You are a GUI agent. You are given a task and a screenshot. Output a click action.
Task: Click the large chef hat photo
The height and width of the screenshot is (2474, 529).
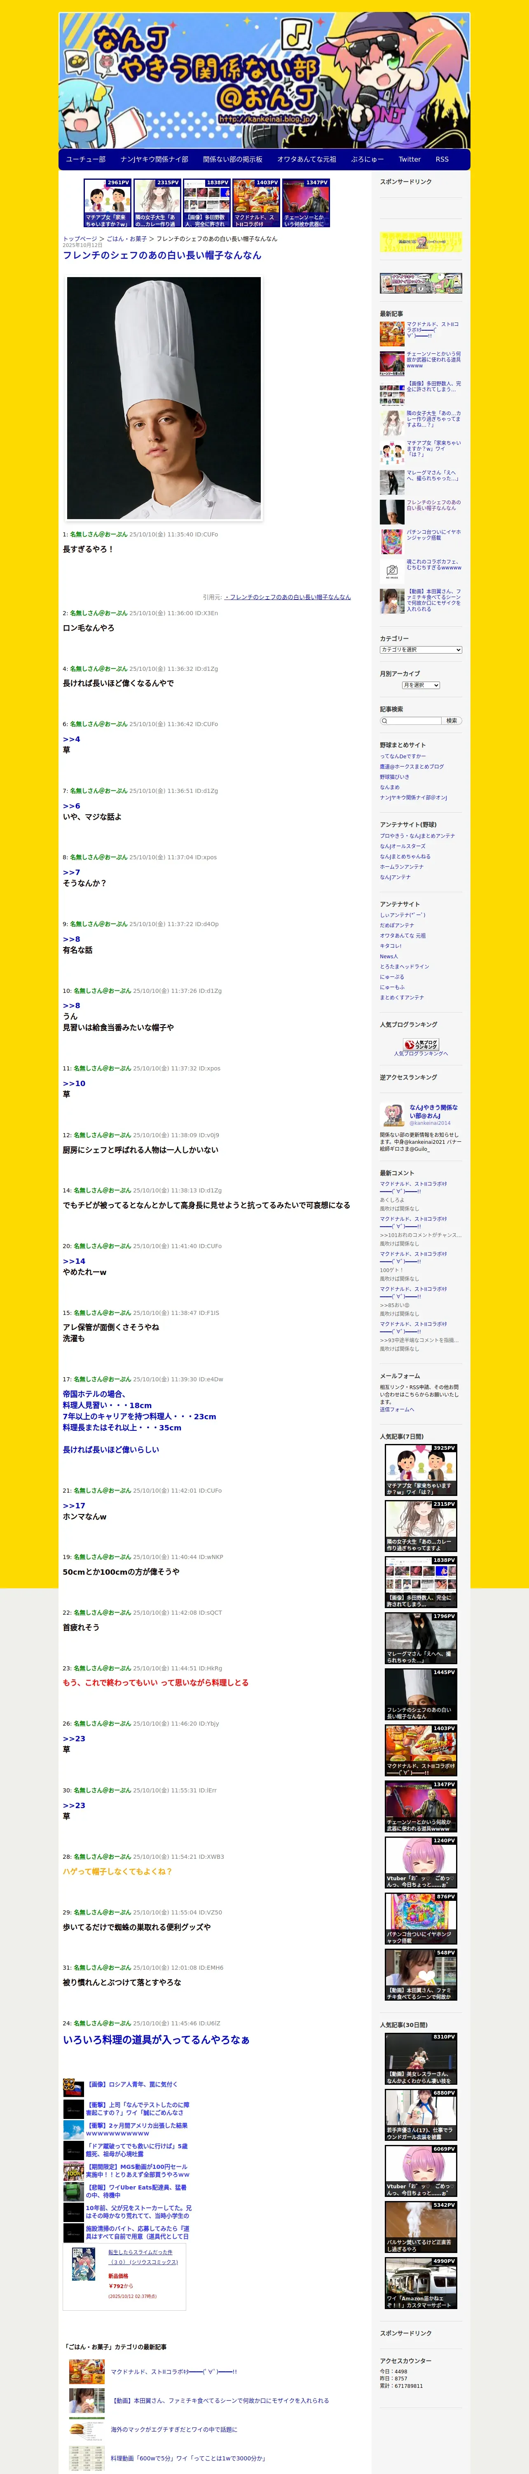[163, 399]
